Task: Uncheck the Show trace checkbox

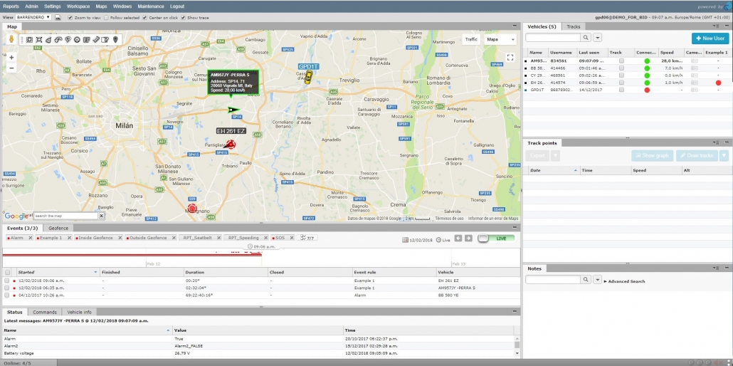Action: pyautogui.click(x=184, y=18)
